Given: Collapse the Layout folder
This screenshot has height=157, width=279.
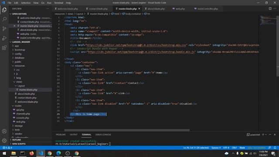Looking at the screenshot, I should [21, 86].
